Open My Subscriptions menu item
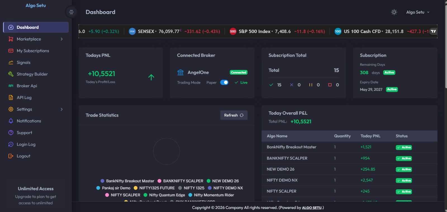The height and width of the screenshot is (212, 447). coord(36,51)
